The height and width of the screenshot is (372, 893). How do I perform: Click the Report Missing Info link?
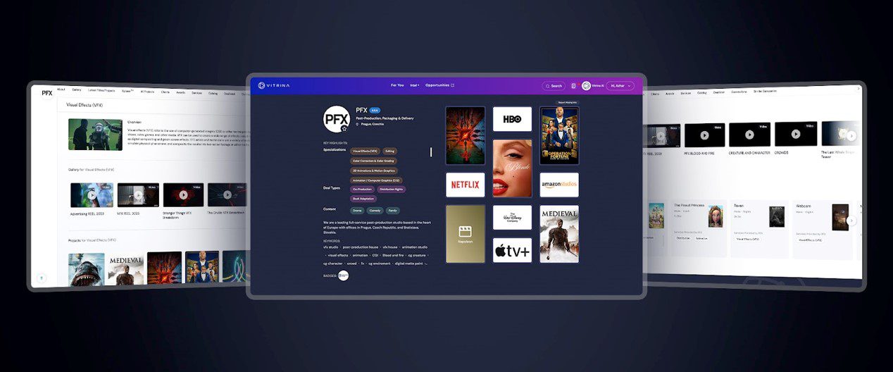[568, 102]
